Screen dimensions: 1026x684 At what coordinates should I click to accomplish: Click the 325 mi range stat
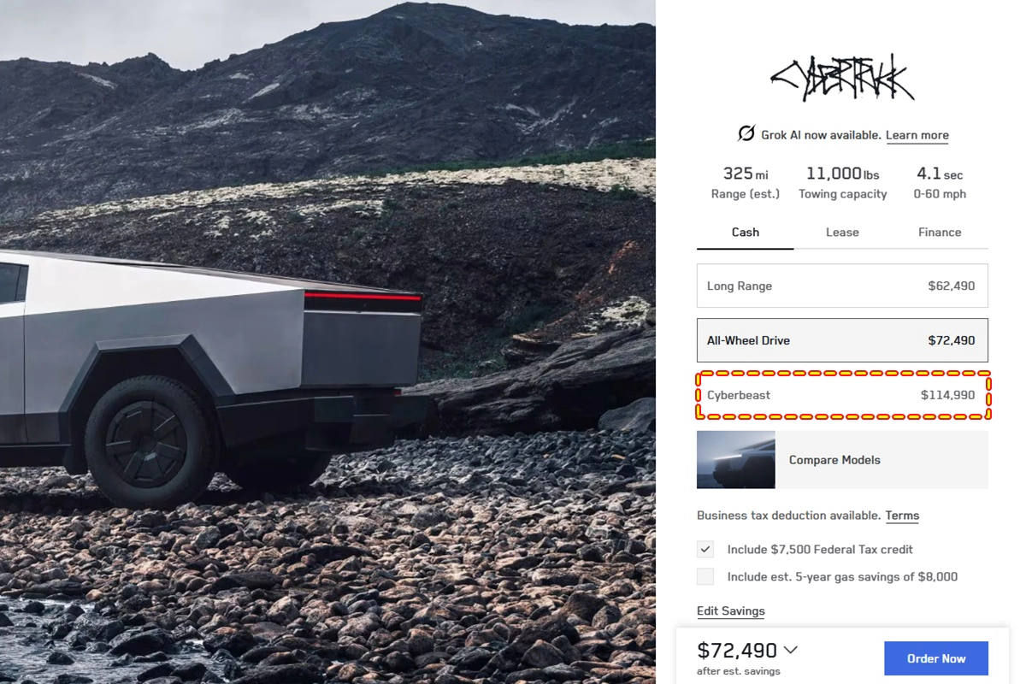click(746, 183)
